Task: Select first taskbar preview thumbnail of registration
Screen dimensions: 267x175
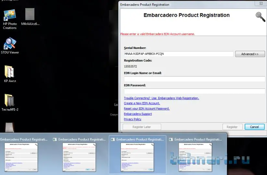Action: pos(21,157)
